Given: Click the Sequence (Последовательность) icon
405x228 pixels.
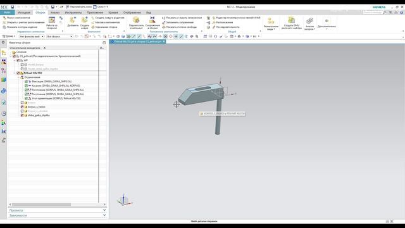Looking at the screenshot, I should [214, 27].
